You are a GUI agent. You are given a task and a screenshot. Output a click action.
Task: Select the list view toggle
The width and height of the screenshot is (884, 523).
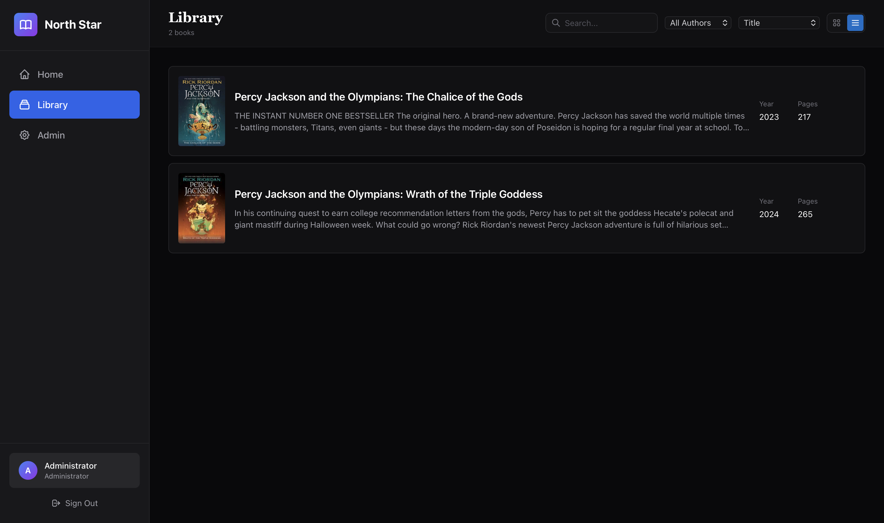(x=855, y=23)
